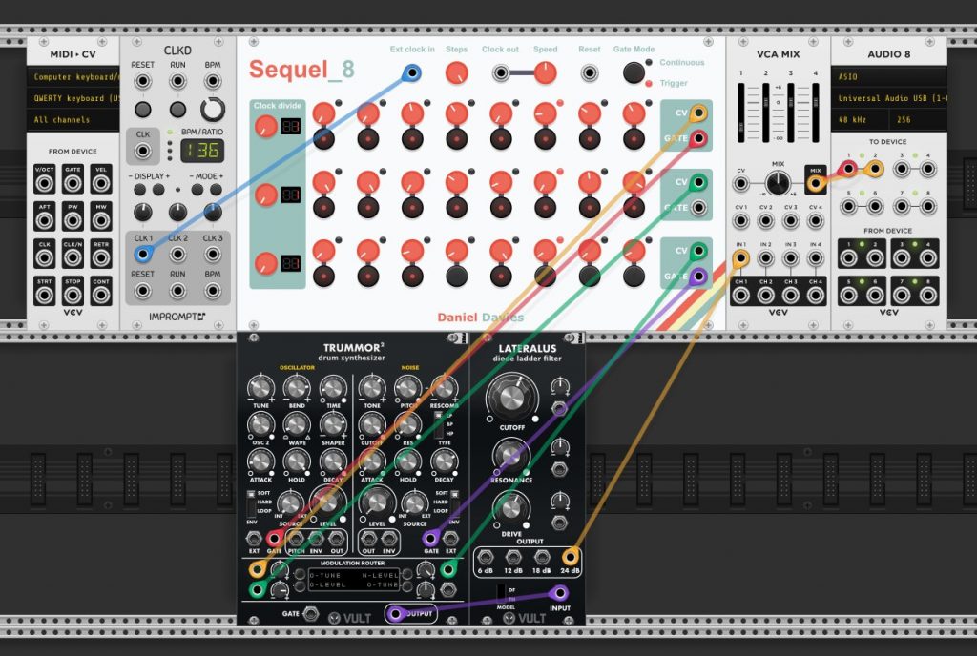This screenshot has height=656, width=977.
Task: Select the CH 1 output jack on VCA MIX
Action: point(740,295)
